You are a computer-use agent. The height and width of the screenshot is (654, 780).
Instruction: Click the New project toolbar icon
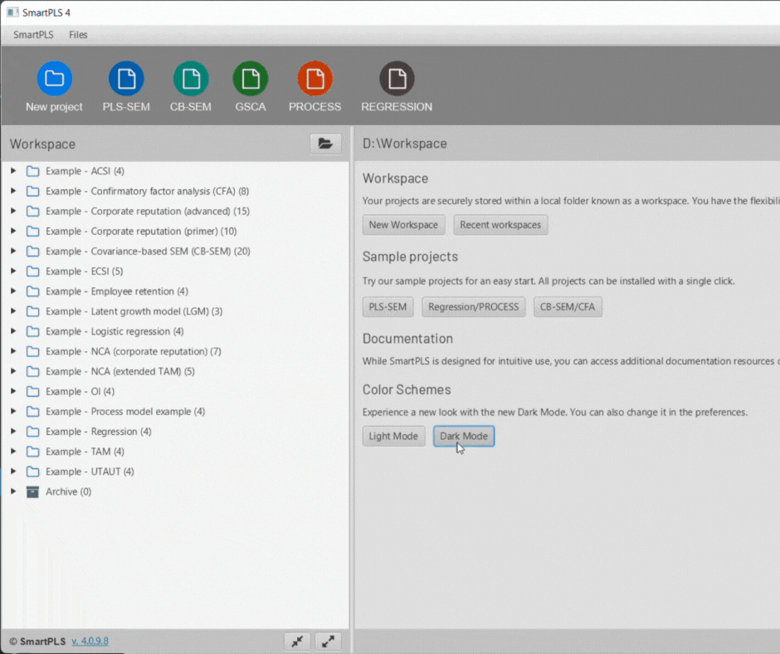54,79
